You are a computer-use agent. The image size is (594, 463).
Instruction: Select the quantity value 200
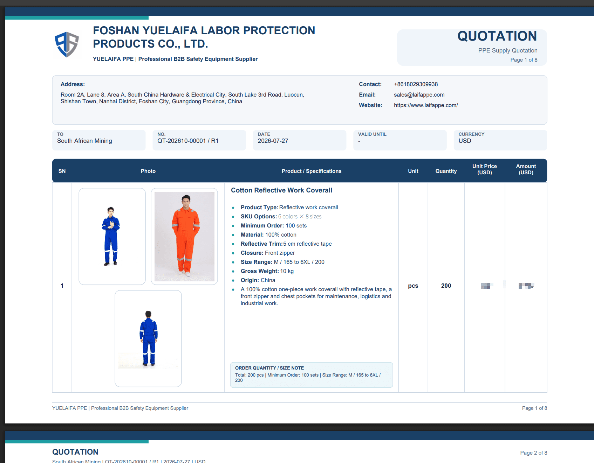coord(446,286)
